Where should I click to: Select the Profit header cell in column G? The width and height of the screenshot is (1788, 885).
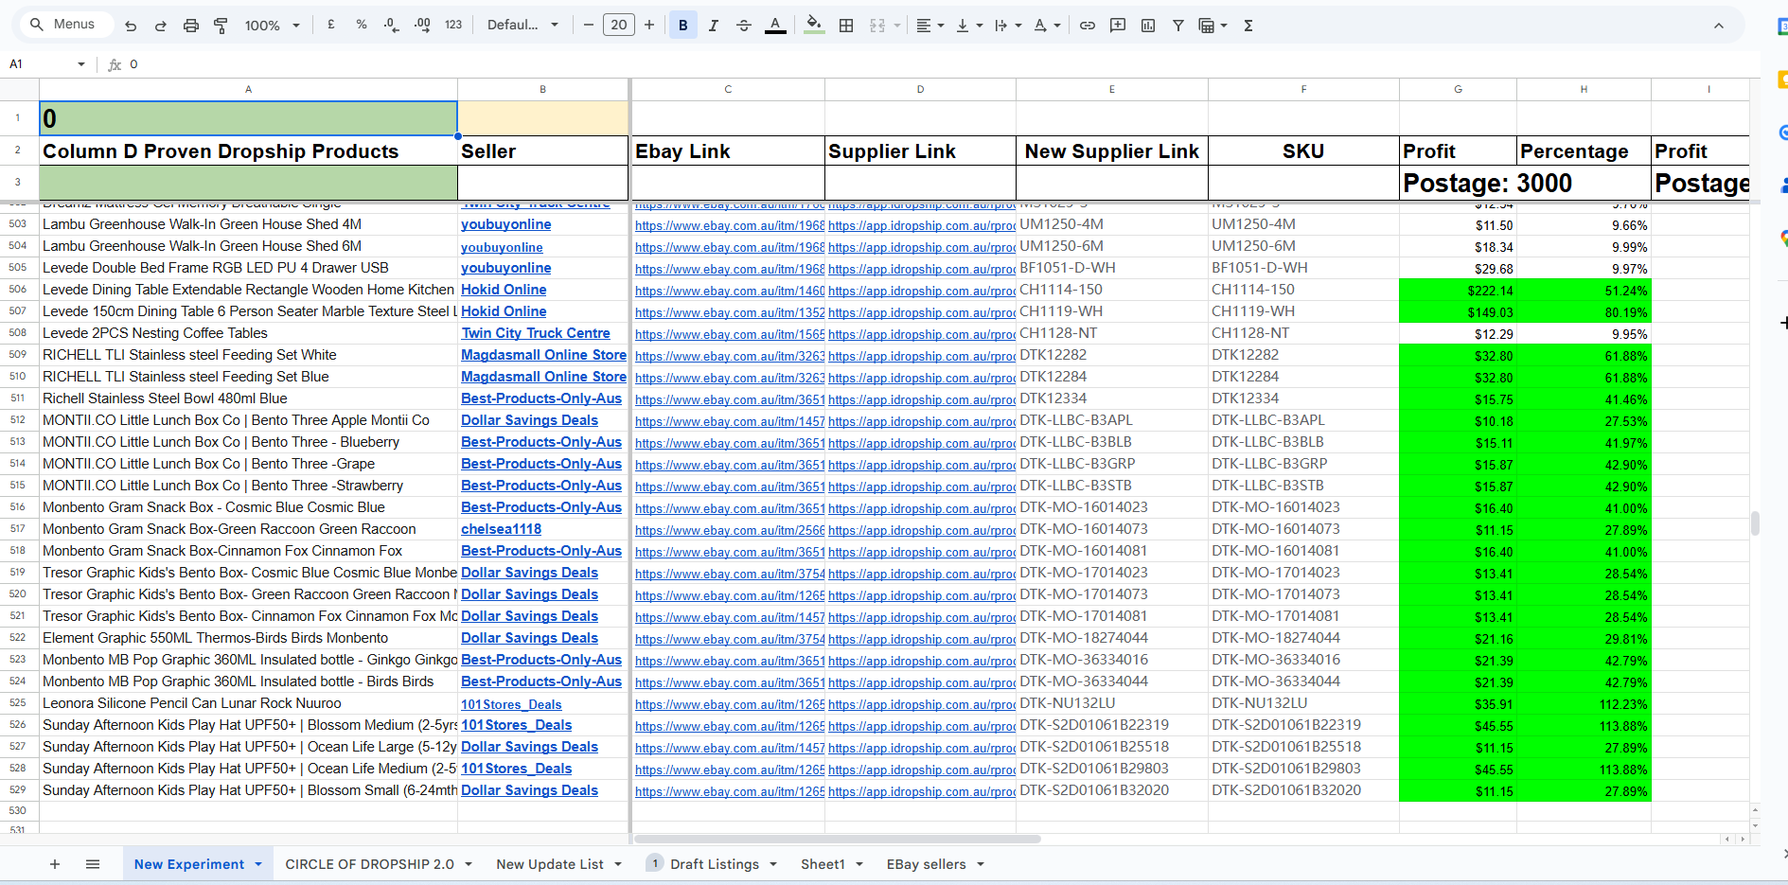point(1458,151)
